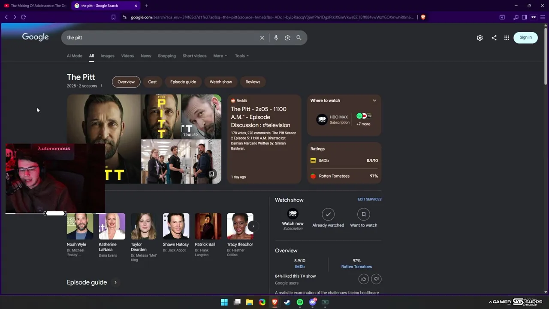Expand Episode guide with its arrow
Screen dimensions: 549x309
115,282
